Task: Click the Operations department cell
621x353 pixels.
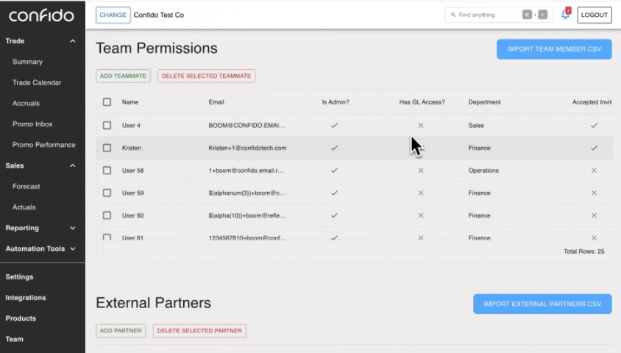Action: (x=483, y=171)
